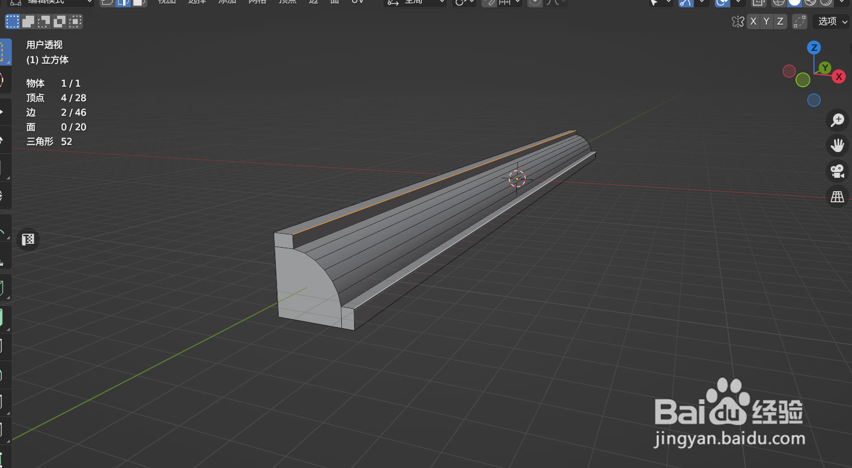Choose the 'invert selection' mode icon
The height and width of the screenshot is (468, 852).
(x=59, y=22)
